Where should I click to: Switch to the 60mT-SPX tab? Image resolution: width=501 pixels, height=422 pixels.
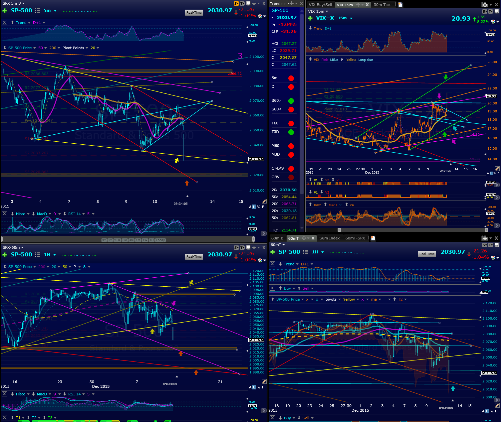coord(355,238)
